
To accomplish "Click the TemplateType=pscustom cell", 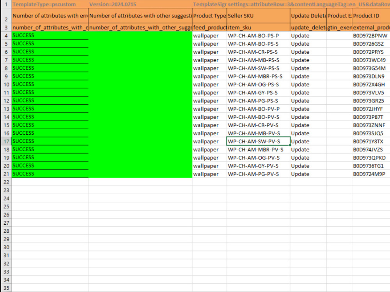I will 50,4.
